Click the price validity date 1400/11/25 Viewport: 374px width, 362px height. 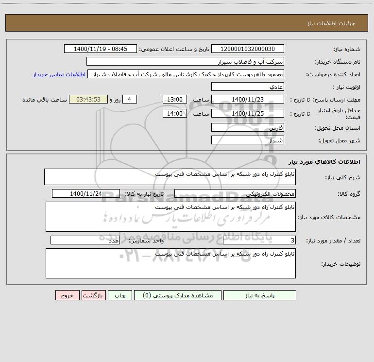248,113
